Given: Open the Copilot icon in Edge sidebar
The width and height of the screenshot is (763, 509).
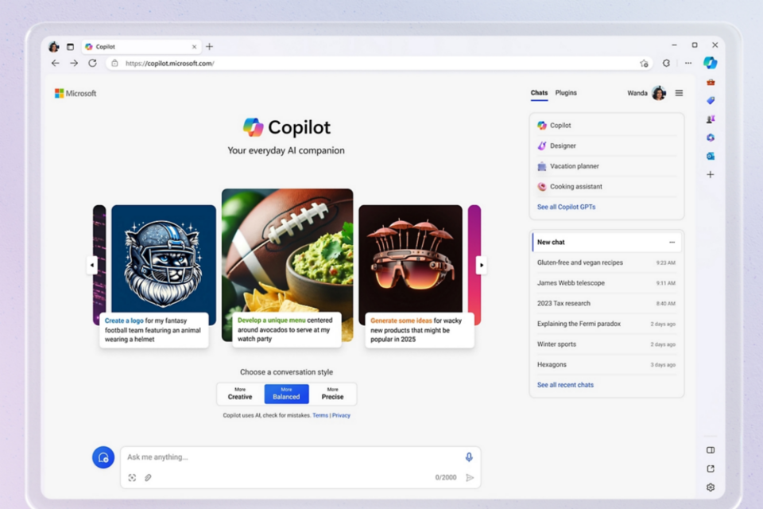Looking at the screenshot, I should (x=710, y=63).
